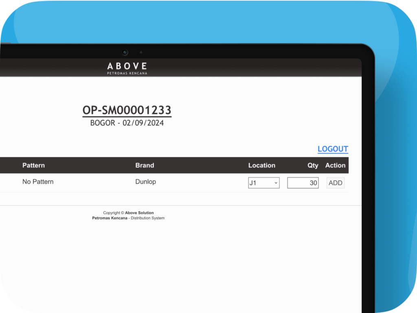Image resolution: width=417 pixels, height=313 pixels.
Task: Open the J1 location dropdown
Action: (x=264, y=183)
